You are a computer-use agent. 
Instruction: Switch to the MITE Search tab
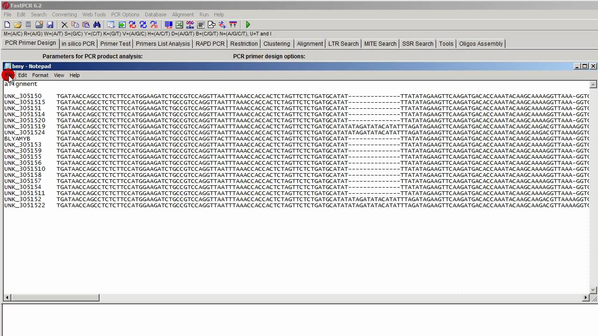click(x=380, y=43)
